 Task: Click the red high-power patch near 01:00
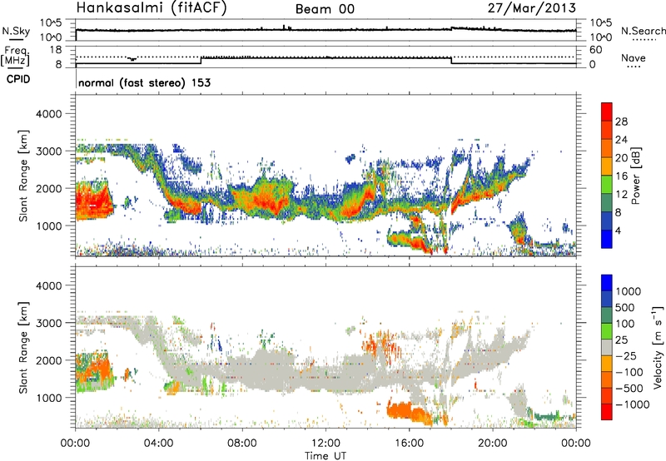coord(93,201)
